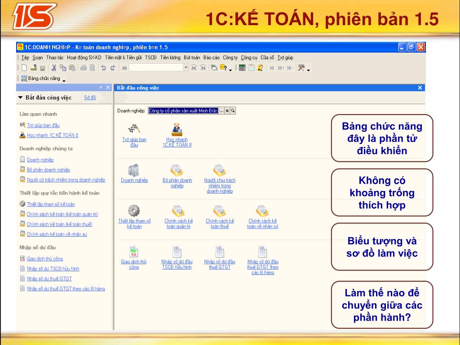460x345 pixels.
Task: Click the Copy toolbar icon
Action: point(63,68)
